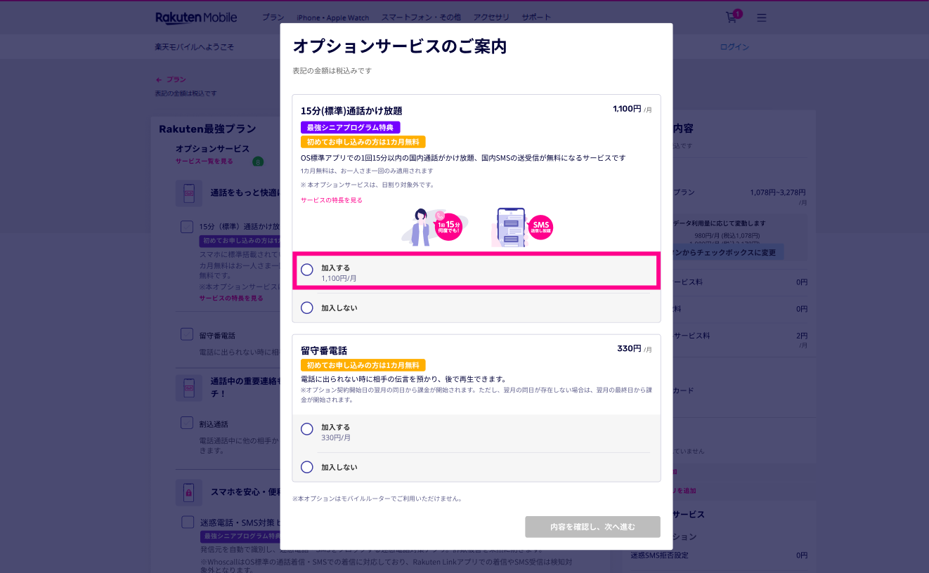Open the プラン menu in header
The width and height of the screenshot is (929, 573).
(273, 18)
